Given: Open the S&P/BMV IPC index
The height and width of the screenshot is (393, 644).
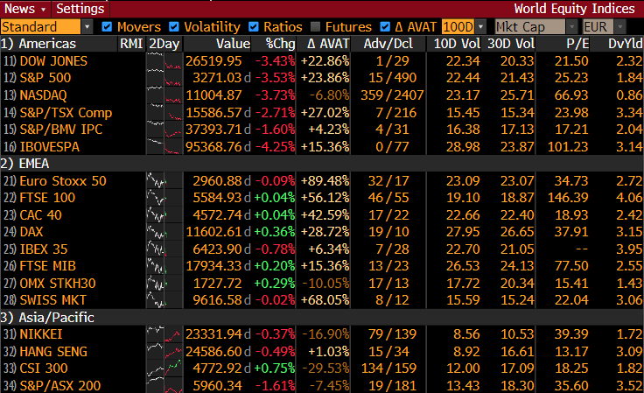Looking at the screenshot, I should tap(60, 130).
